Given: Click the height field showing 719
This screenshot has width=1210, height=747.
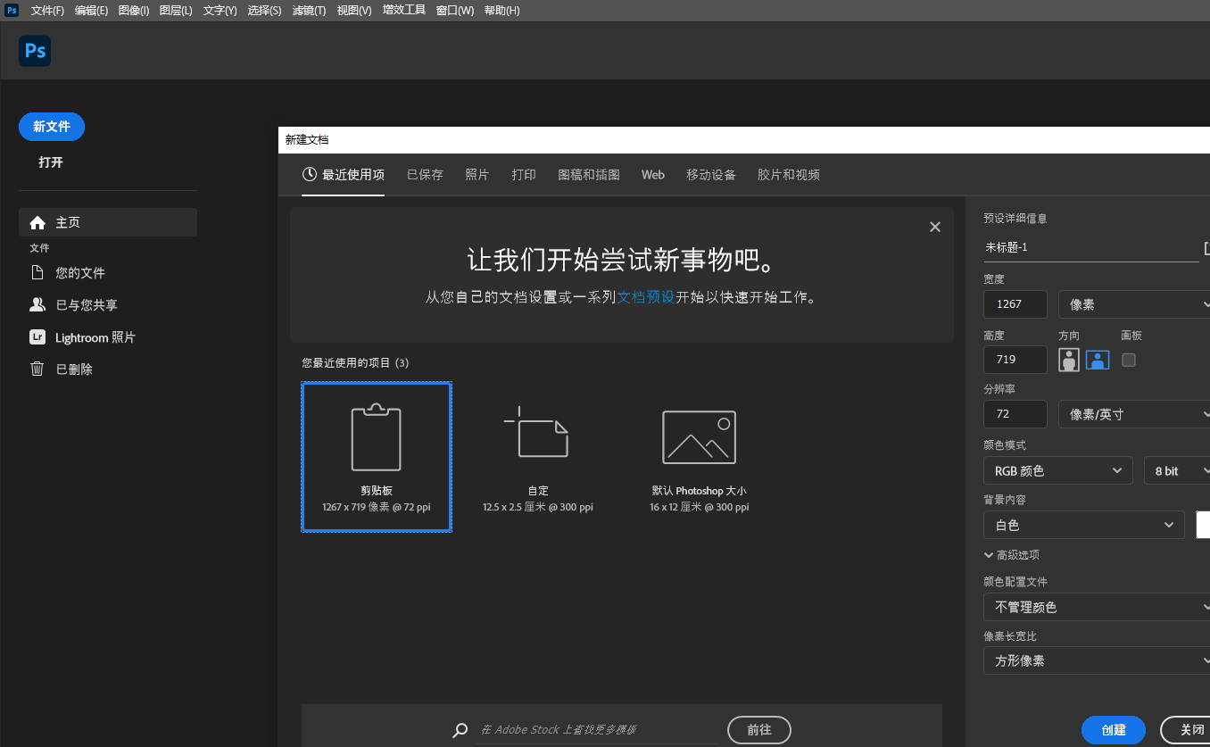Looking at the screenshot, I should pyautogui.click(x=1015, y=360).
